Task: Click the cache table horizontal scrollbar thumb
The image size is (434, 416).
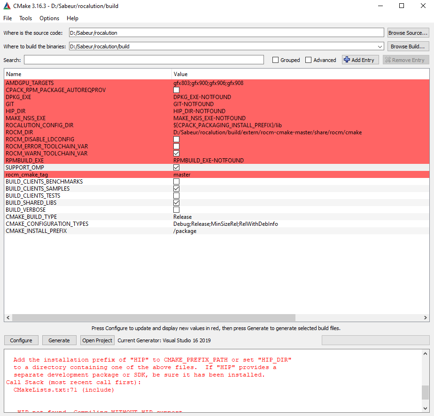Action: tap(154, 317)
